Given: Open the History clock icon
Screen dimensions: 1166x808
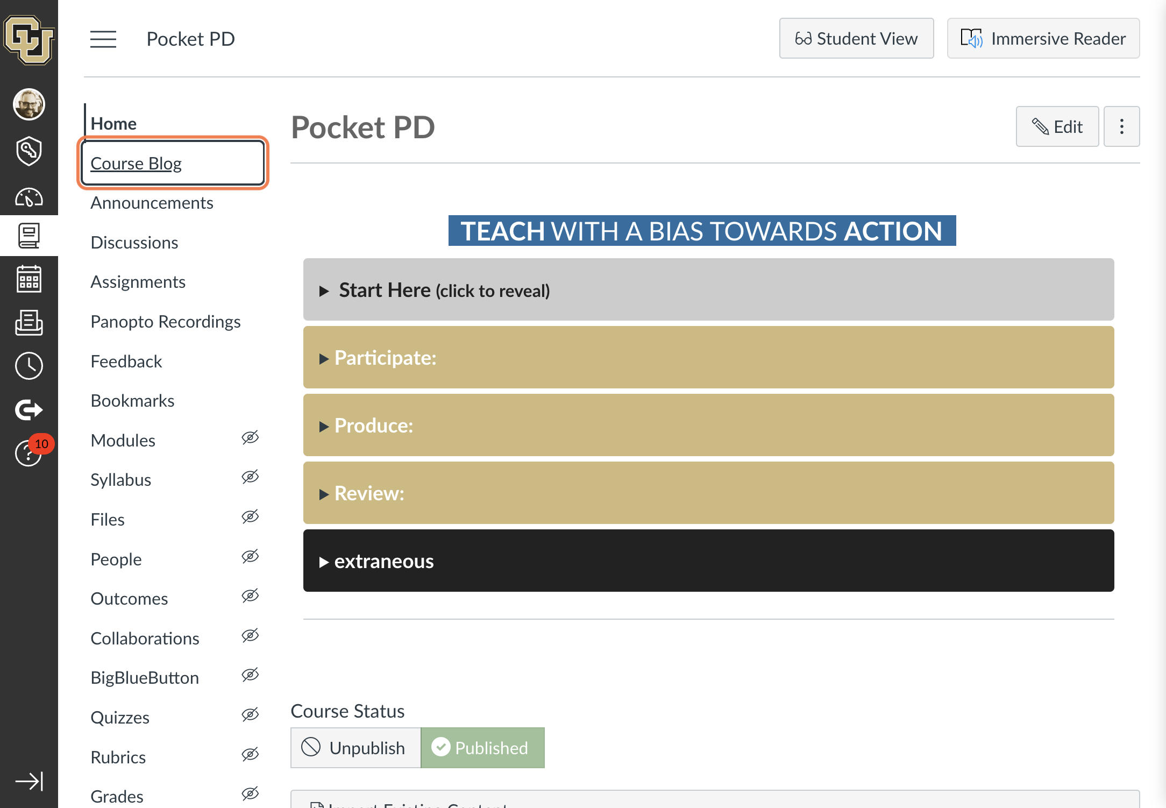Looking at the screenshot, I should [x=29, y=366].
